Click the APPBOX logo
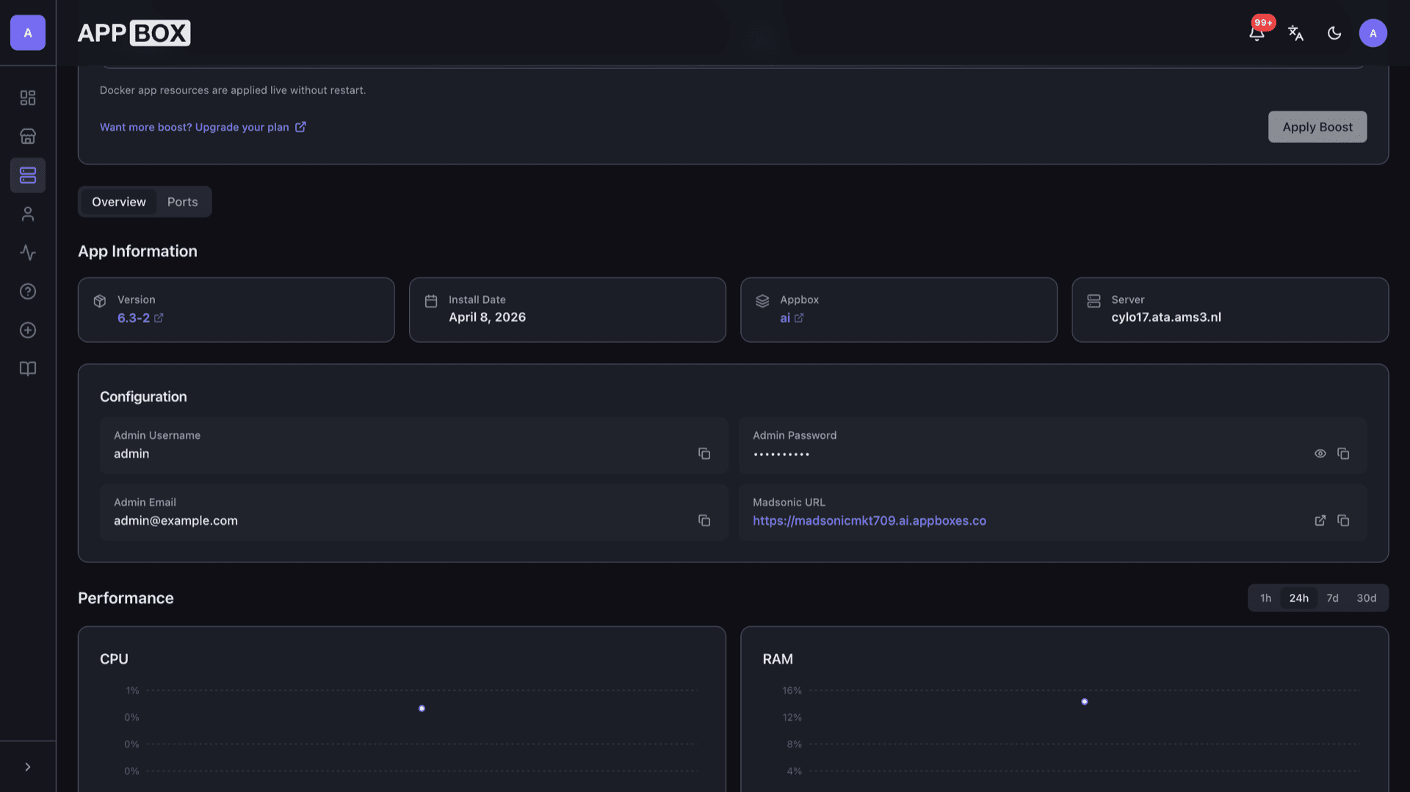1410x792 pixels. (134, 33)
